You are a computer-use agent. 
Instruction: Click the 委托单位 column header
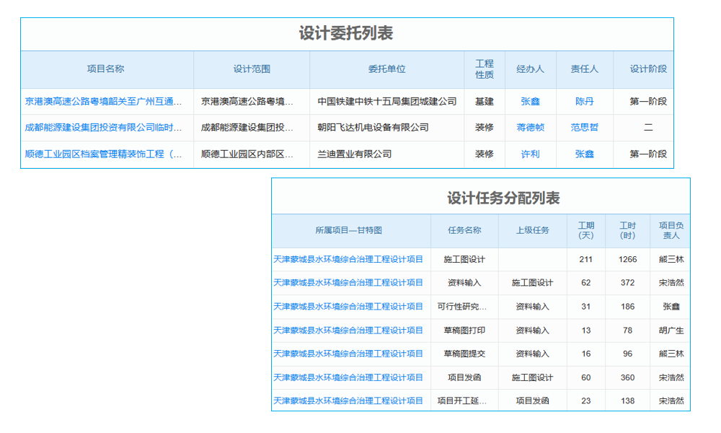[x=387, y=69]
